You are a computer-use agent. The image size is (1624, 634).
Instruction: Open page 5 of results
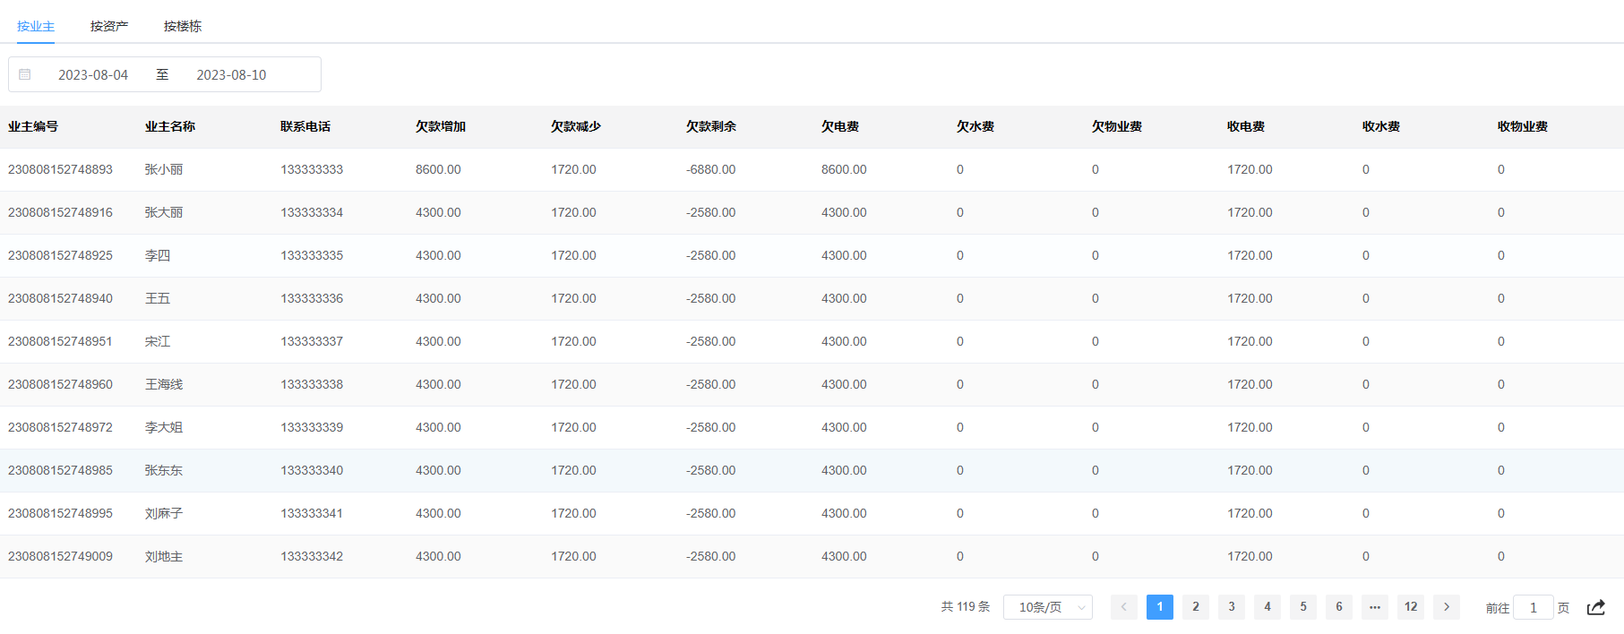[1302, 607]
